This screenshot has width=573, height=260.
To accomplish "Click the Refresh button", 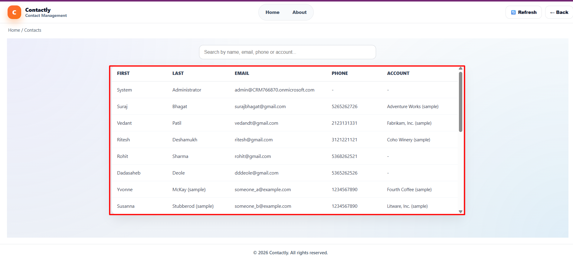I will tap(523, 12).
